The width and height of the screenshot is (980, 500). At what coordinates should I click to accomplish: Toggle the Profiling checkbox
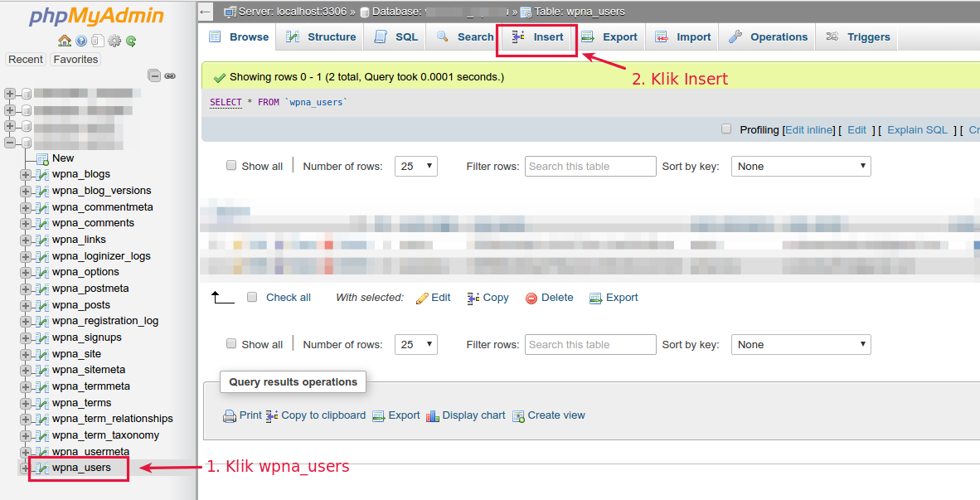(725, 129)
